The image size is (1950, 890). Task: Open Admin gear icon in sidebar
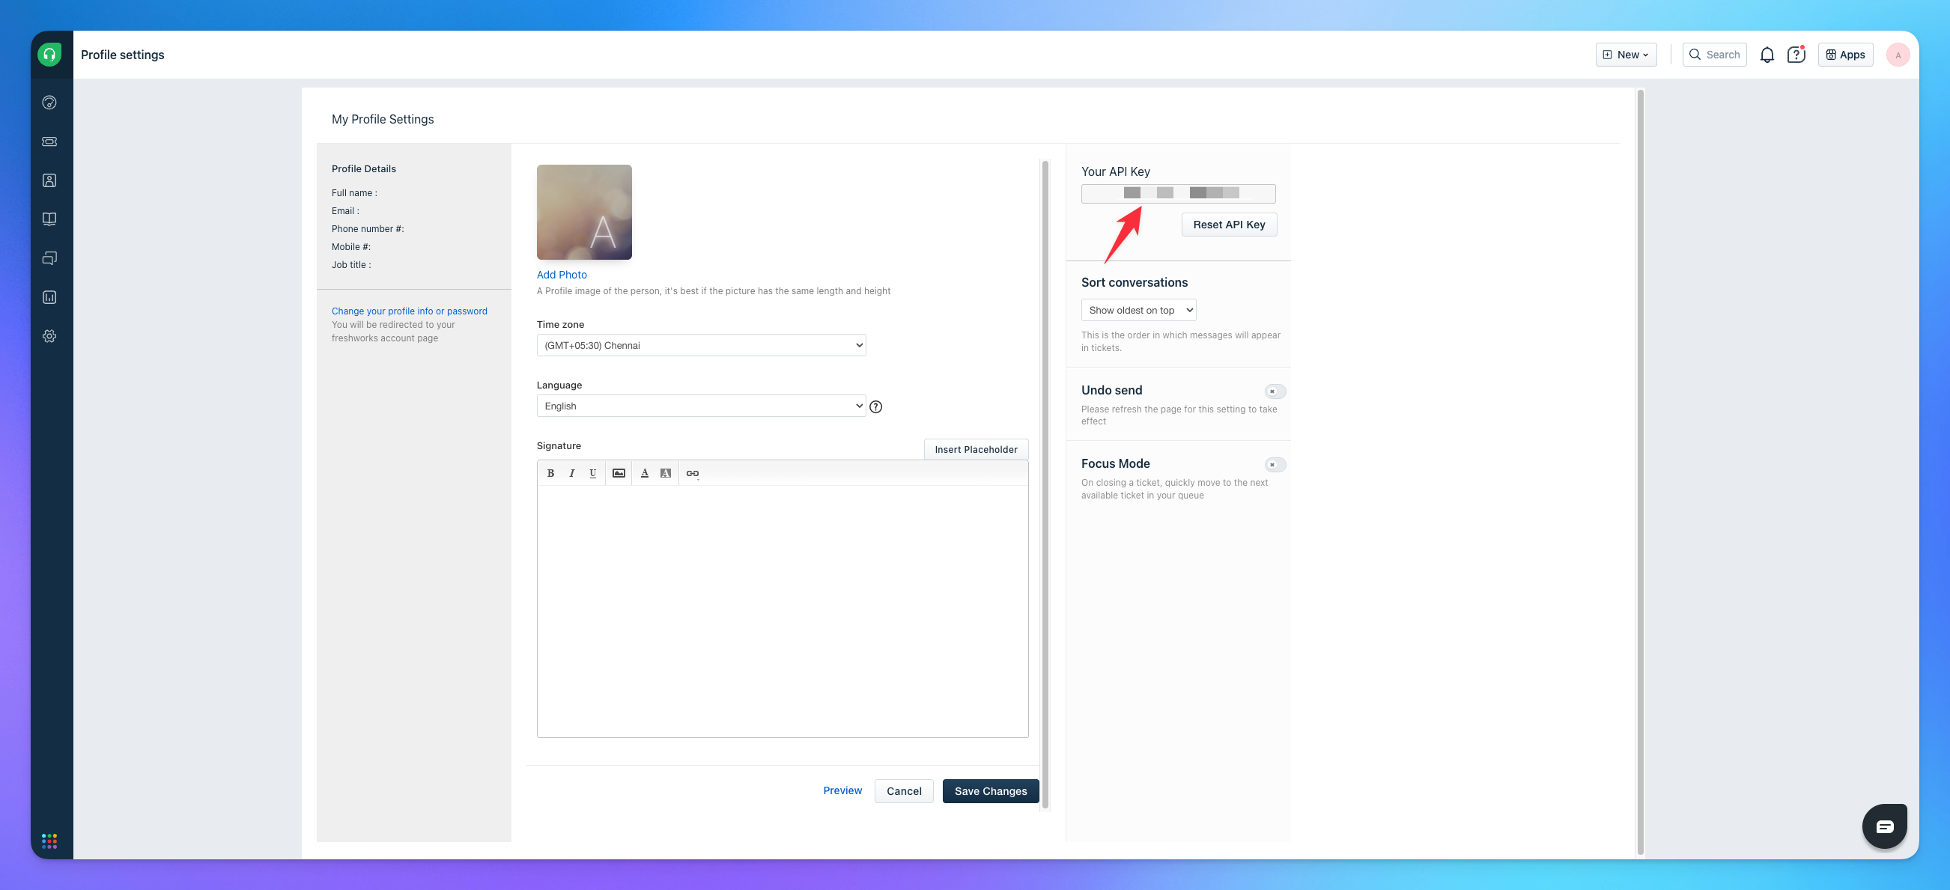coord(49,336)
